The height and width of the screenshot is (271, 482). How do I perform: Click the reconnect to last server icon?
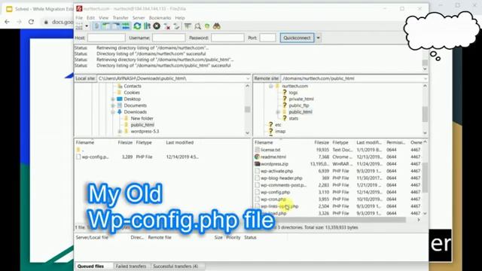pos(176,26)
